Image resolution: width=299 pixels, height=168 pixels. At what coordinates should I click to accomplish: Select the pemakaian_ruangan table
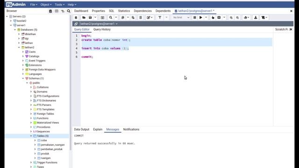pos(53,145)
